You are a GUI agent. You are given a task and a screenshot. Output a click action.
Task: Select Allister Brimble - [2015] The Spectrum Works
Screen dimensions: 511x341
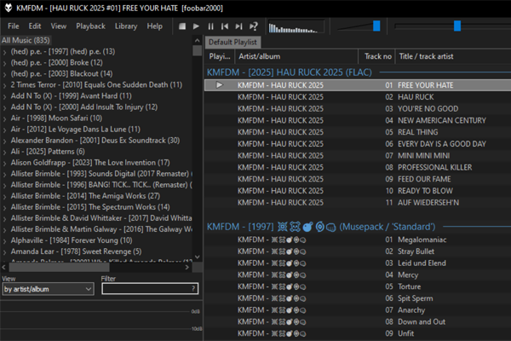(90, 207)
